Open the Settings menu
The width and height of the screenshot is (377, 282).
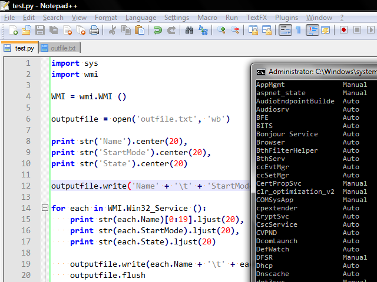point(177,18)
